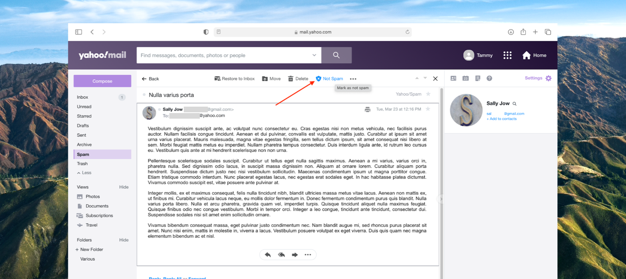
Task: Open the Calendar icon in right panel
Action: tap(465, 78)
